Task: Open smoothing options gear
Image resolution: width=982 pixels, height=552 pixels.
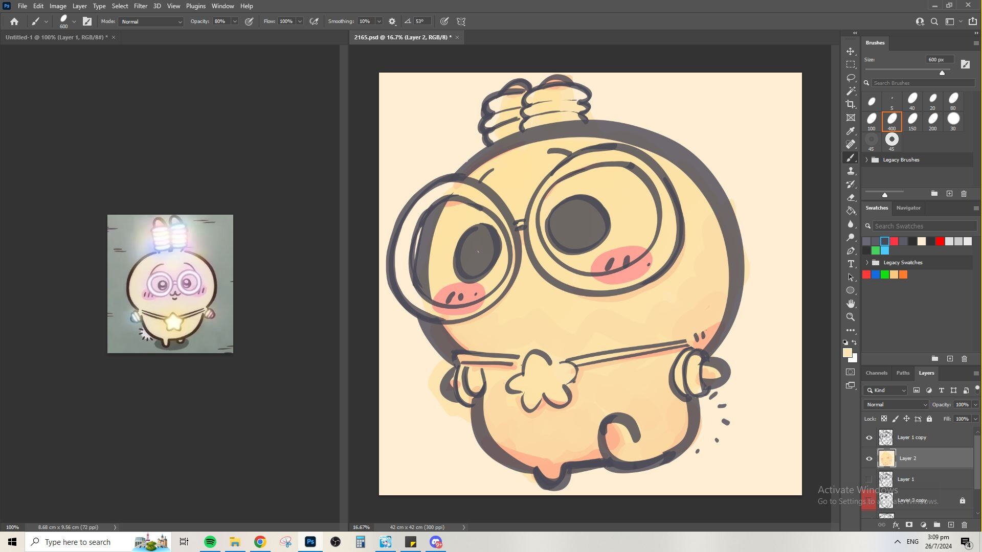Action: (392, 21)
